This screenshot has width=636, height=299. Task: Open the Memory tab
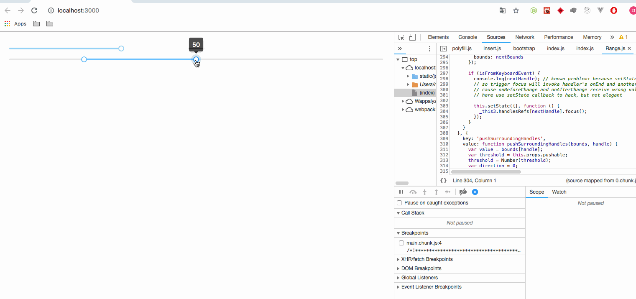[x=592, y=37]
